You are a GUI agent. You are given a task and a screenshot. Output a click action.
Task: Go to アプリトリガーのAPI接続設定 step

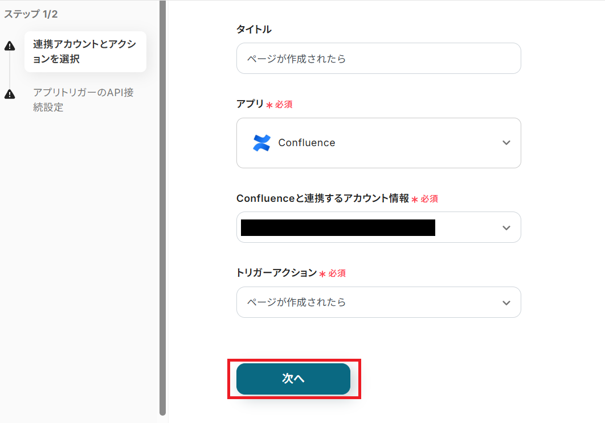pyautogui.click(x=83, y=99)
